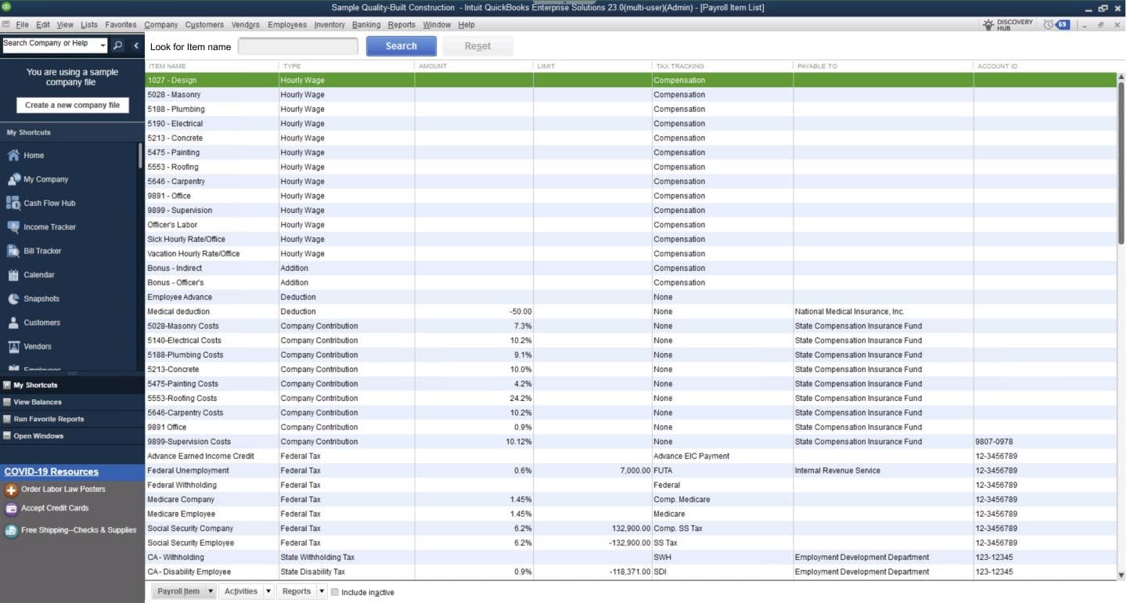Click the Reset button

click(x=478, y=46)
